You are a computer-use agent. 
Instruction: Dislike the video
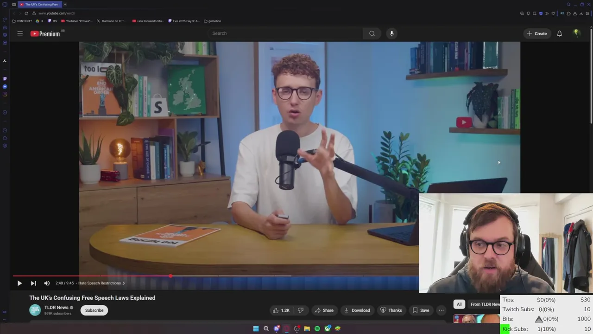tap(300, 310)
